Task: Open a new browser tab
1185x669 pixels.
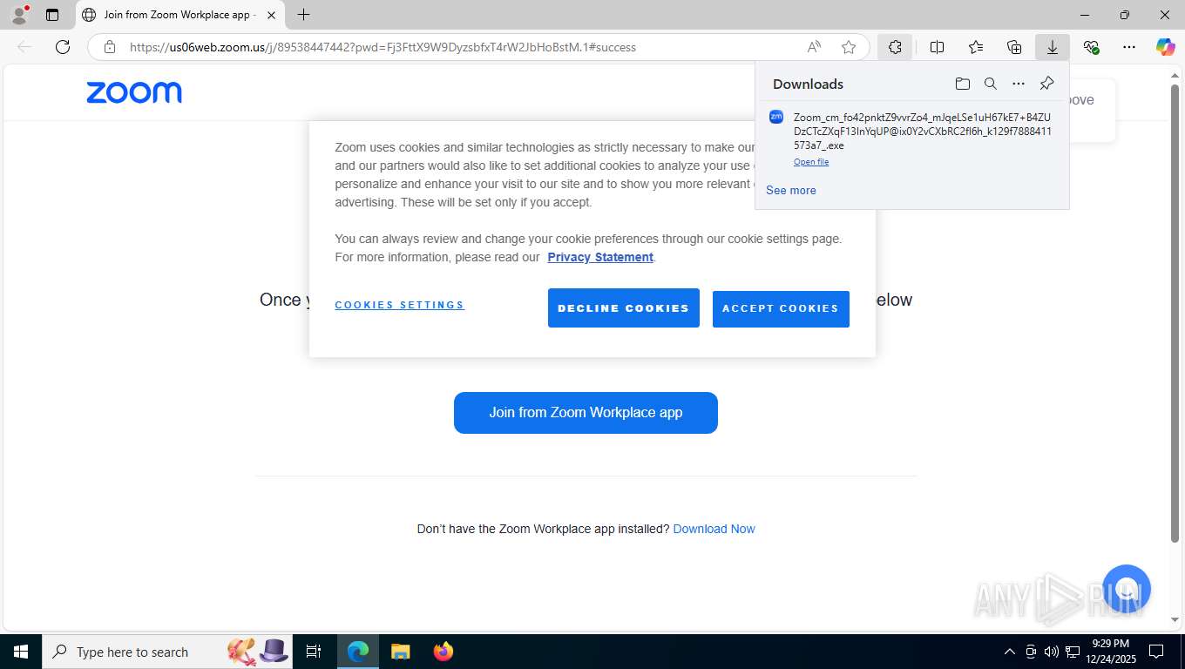Action: (303, 15)
